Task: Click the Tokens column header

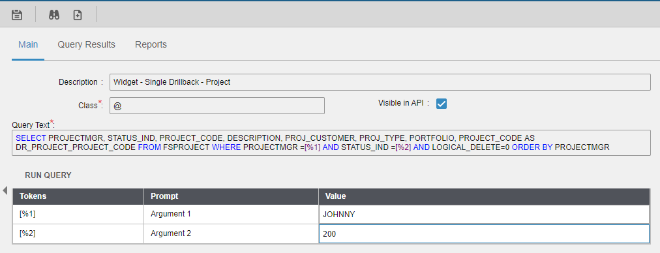Action: pyautogui.click(x=78, y=196)
